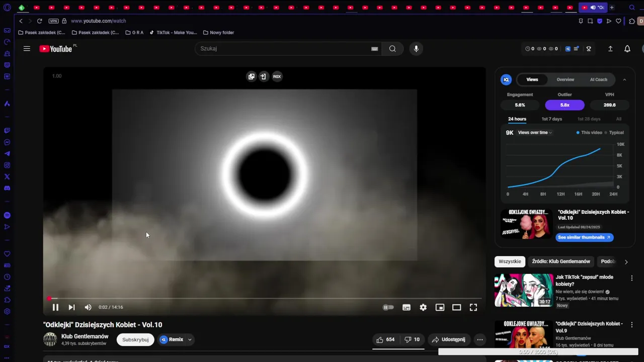Open sidebar history clock icon
The width and height of the screenshot is (644, 362).
pos(7,277)
